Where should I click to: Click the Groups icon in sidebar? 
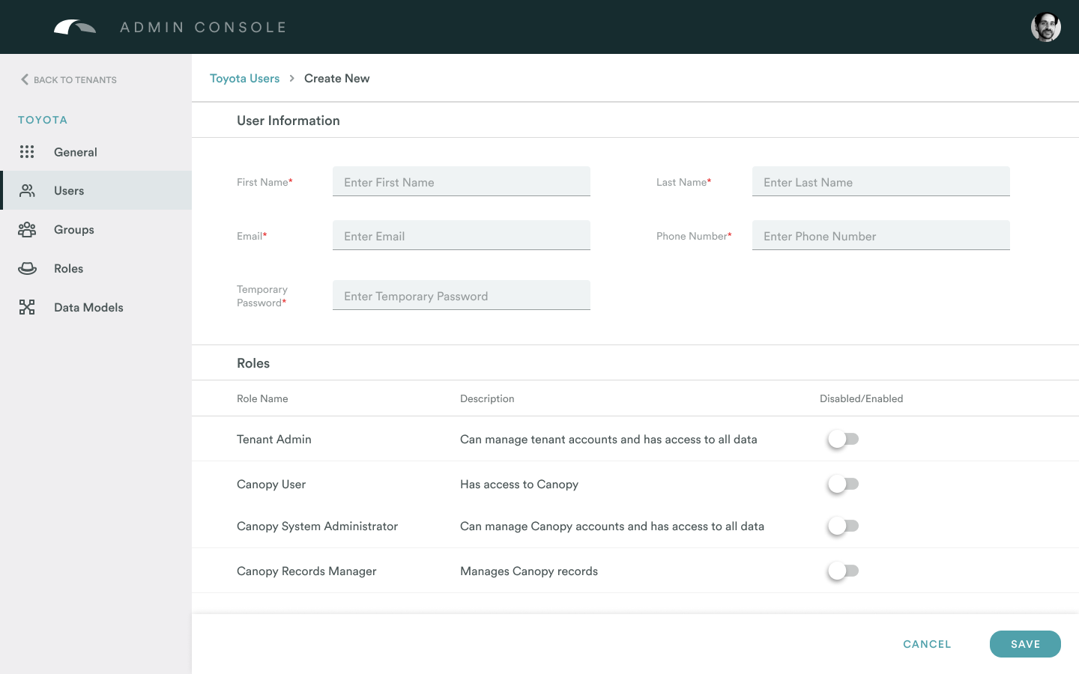click(x=27, y=230)
